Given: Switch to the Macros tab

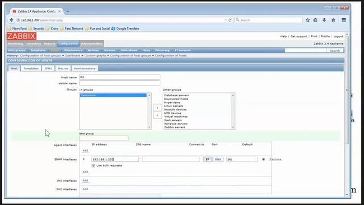Looking at the screenshot, I should tap(63, 68).
